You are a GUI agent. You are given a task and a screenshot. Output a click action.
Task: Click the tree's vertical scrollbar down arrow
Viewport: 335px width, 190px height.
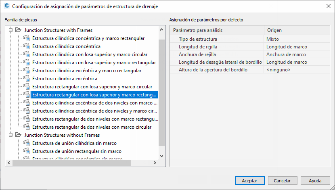(x=162, y=156)
